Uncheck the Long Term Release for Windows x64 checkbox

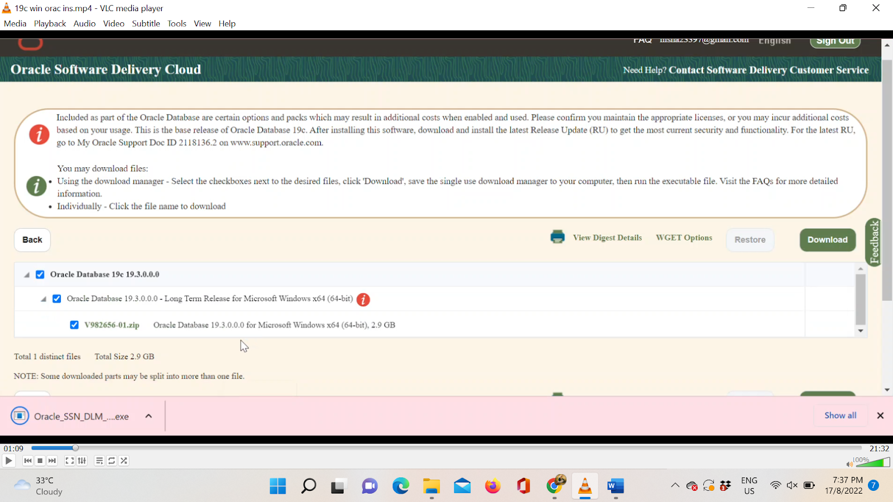(57, 299)
